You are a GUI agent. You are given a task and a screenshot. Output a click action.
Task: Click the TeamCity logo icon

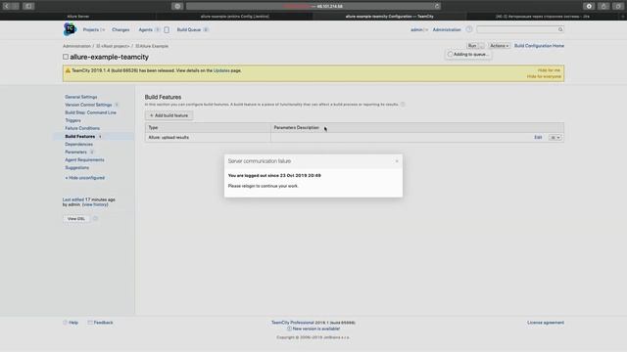click(70, 29)
